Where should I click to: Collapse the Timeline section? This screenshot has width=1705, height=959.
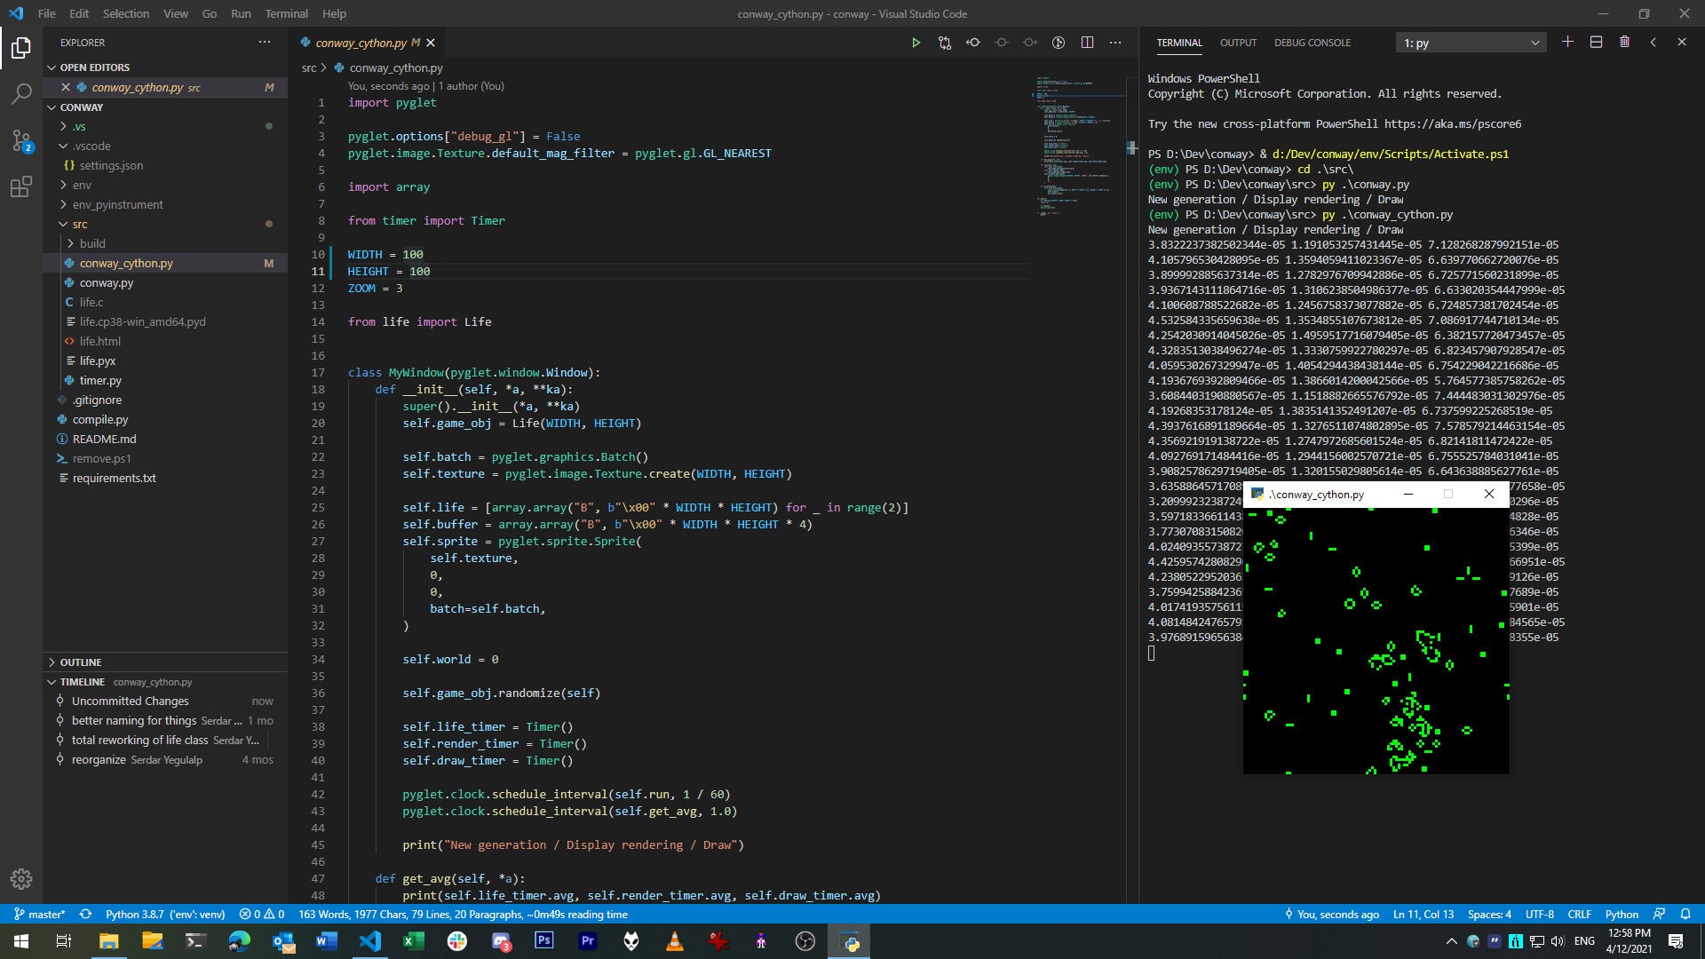pos(165,682)
